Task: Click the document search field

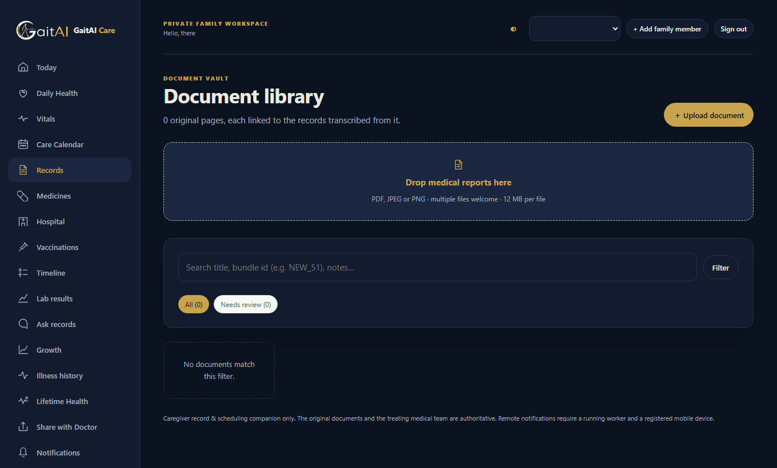Action: (x=438, y=267)
